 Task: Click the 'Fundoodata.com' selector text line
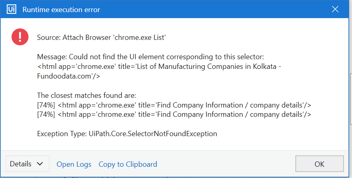click(x=69, y=76)
